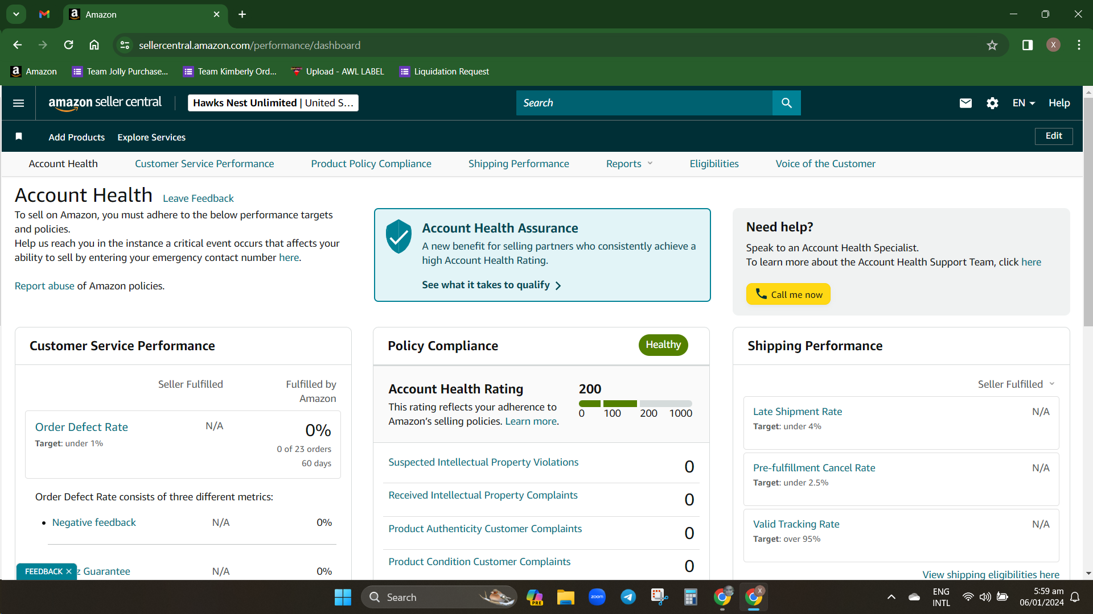
Task: Open the Late Shipment Rate link
Action: [x=798, y=412]
